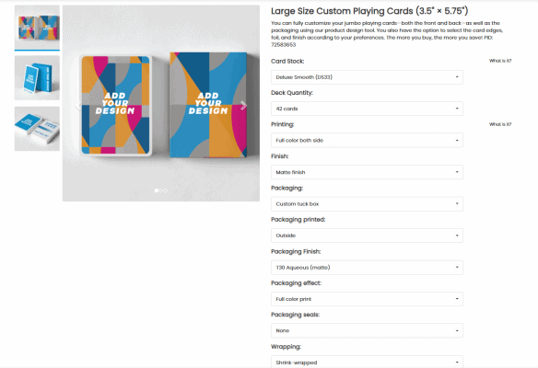Screen dimensions: 538x368
Task: Open the Card Stock dropdown
Action: pos(367,77)
